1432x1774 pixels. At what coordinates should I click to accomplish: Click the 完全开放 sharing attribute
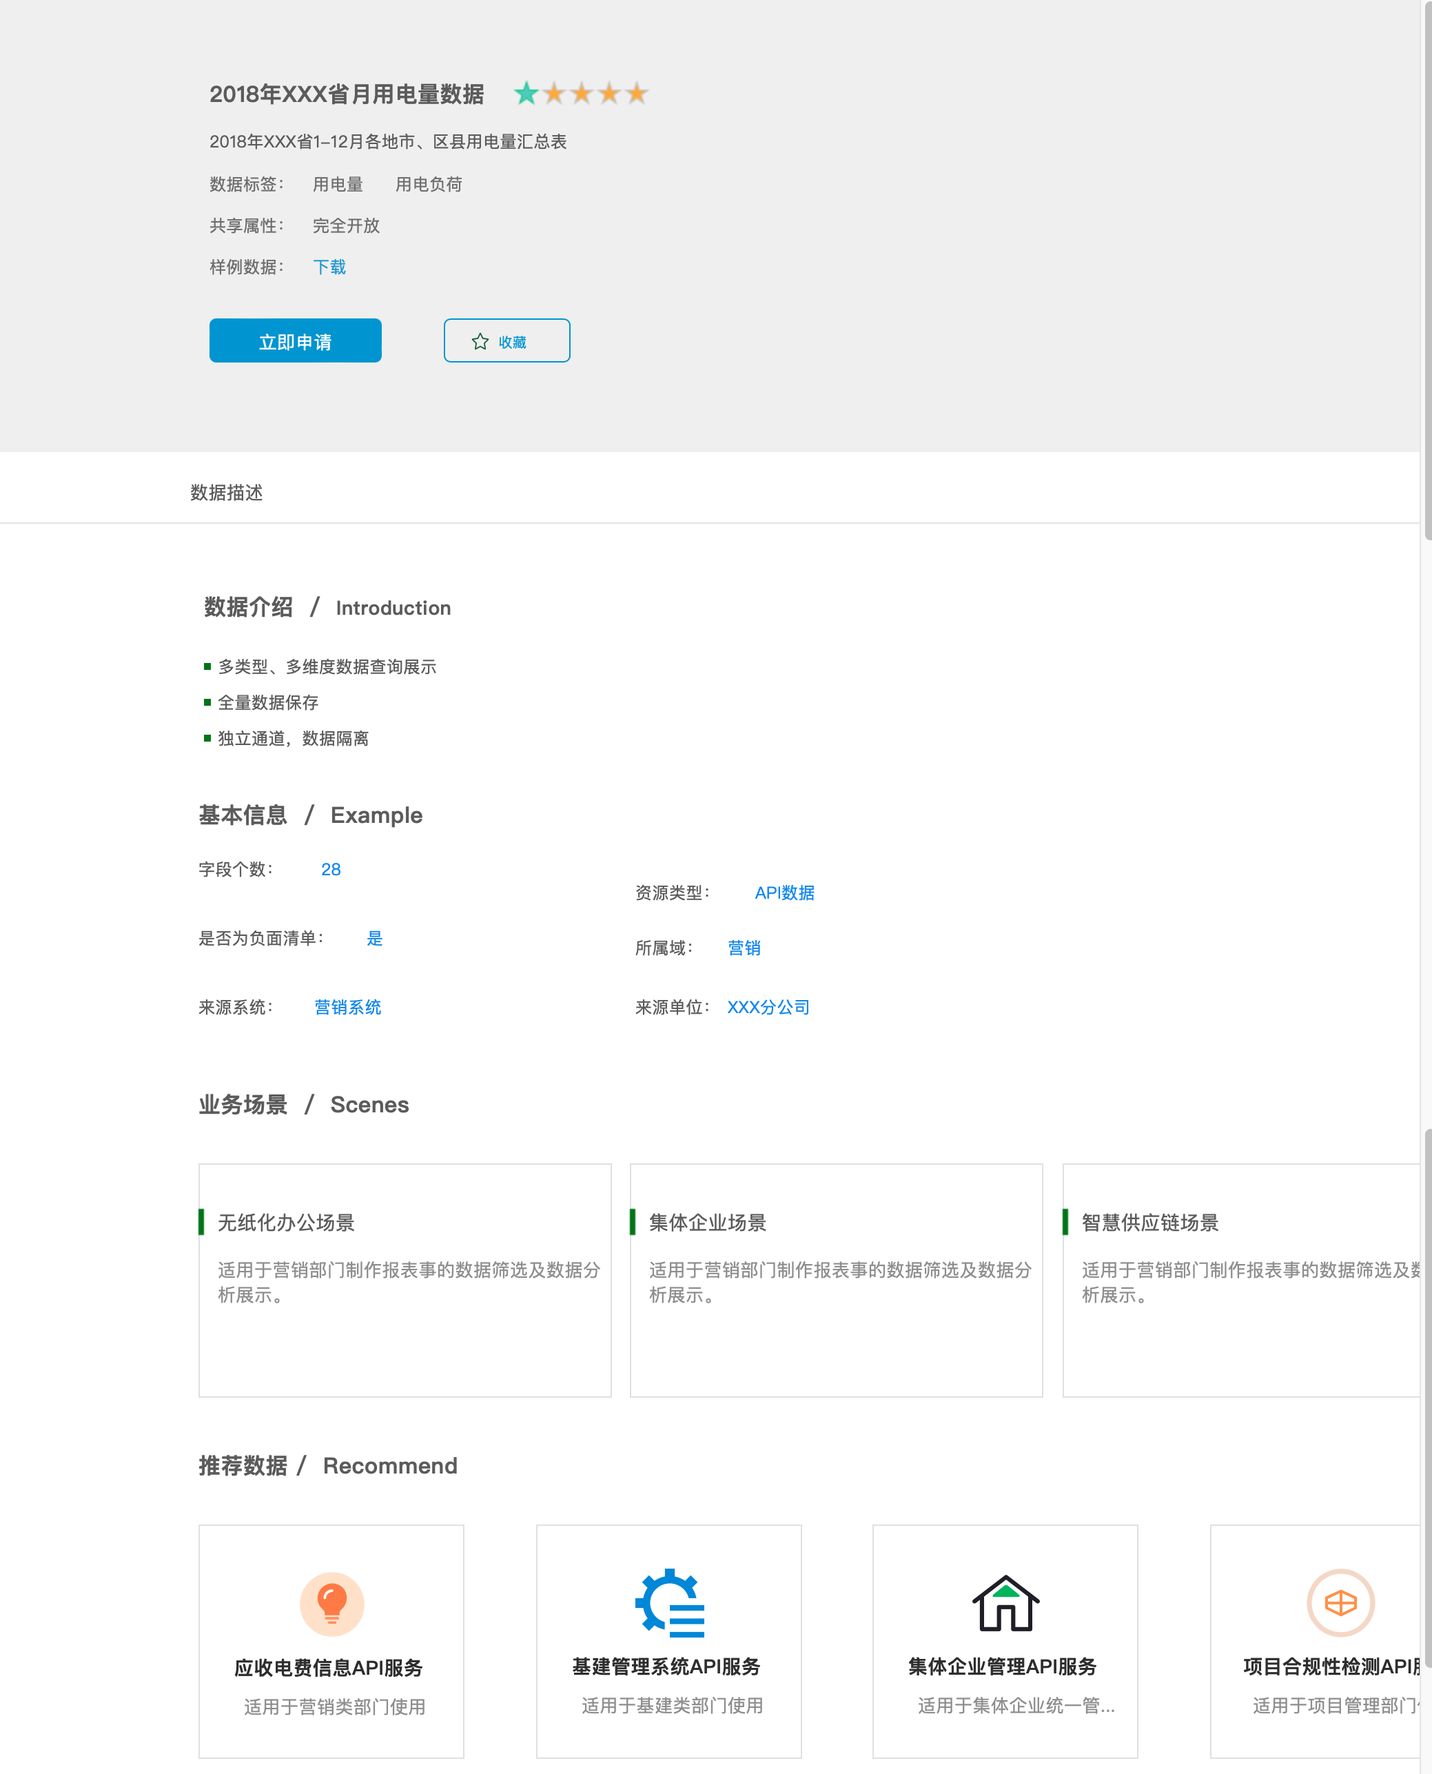pyautogui.click(x=346, y=225)
